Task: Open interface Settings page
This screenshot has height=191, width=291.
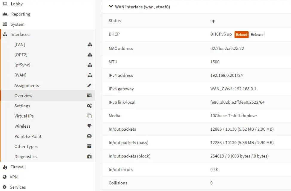Action: pos(22,106)
